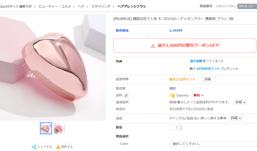Open the Color selection dropdown
The height and width of the screenshot is (151, 257).
pyautogui.click(x=213, y=144)
